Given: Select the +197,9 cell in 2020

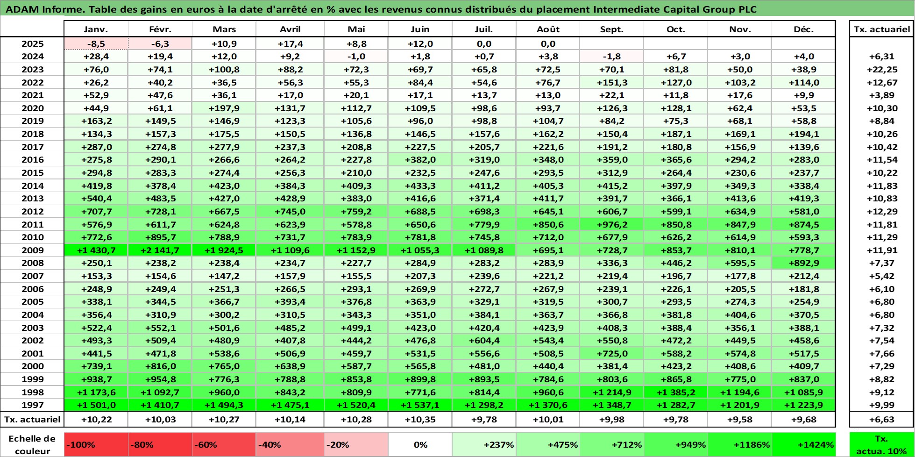Looking at the screenshot, I should [x=224, y=108].
